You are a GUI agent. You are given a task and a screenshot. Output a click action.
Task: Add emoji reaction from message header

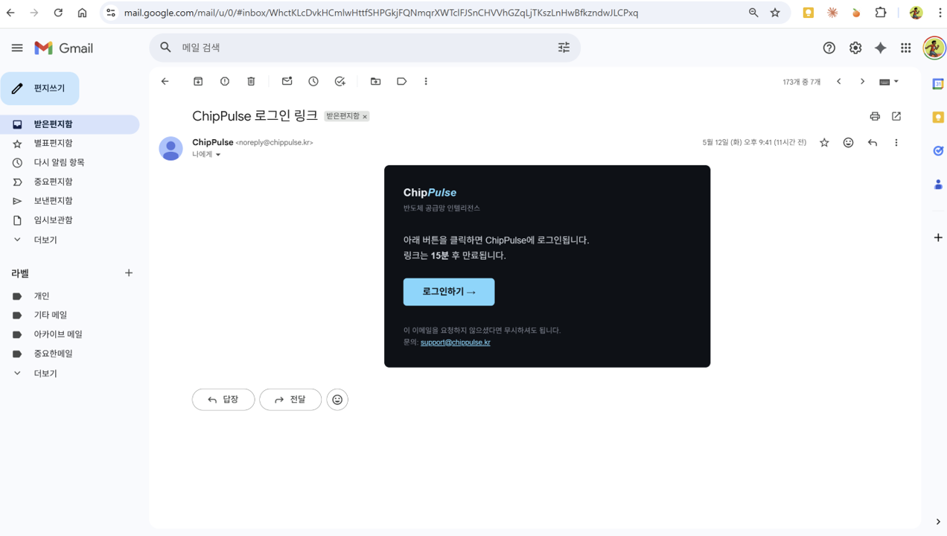coord(848,143)
